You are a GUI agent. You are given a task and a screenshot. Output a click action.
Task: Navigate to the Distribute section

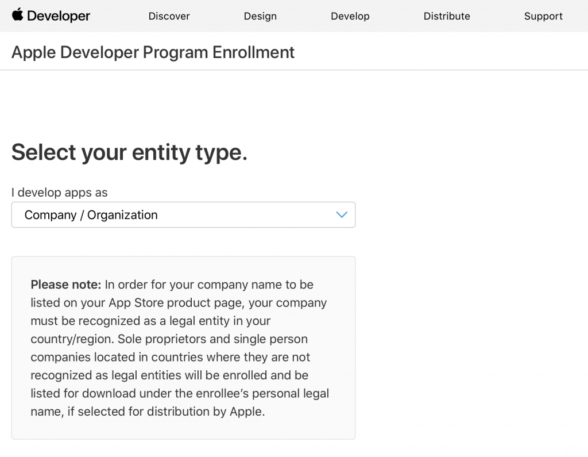pyautogui.click(x=447, y=16)
